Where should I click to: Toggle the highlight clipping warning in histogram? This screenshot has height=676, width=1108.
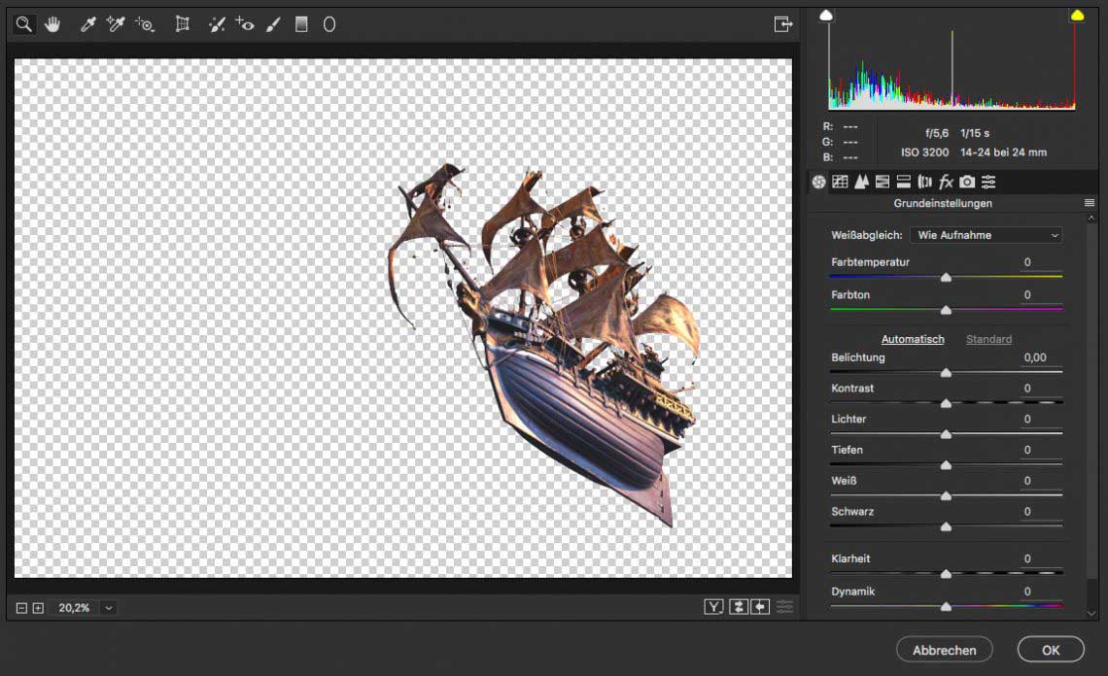(x=1077, y=16)
